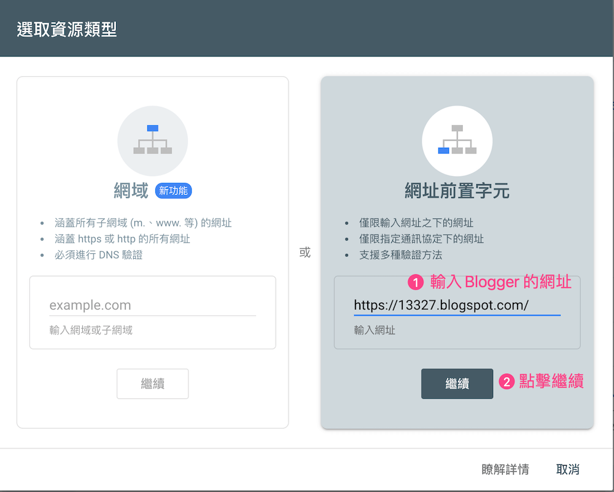Viewport: 614px width, 492px height.
Task: Click the 或 separator text between cards
Action: [305, 252]
